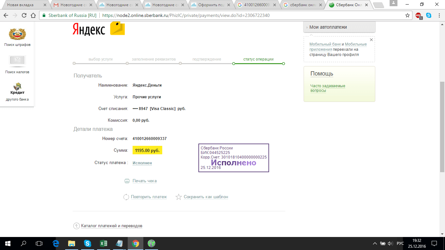
Task: Go to the browser home page icon
Action: click(x=33, y=15)
